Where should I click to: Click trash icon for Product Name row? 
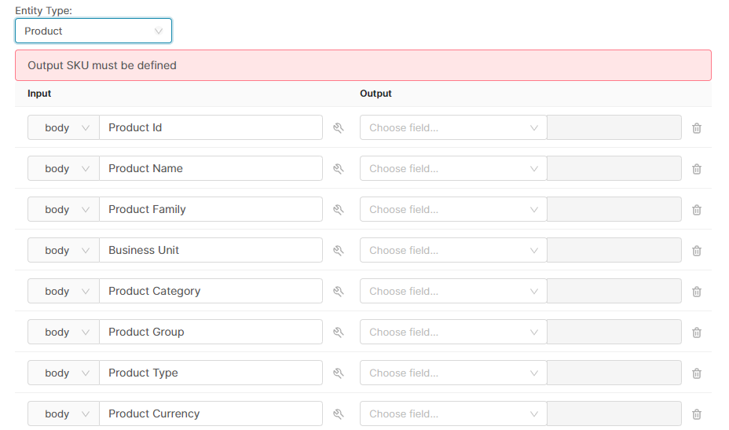pos(696,169)
